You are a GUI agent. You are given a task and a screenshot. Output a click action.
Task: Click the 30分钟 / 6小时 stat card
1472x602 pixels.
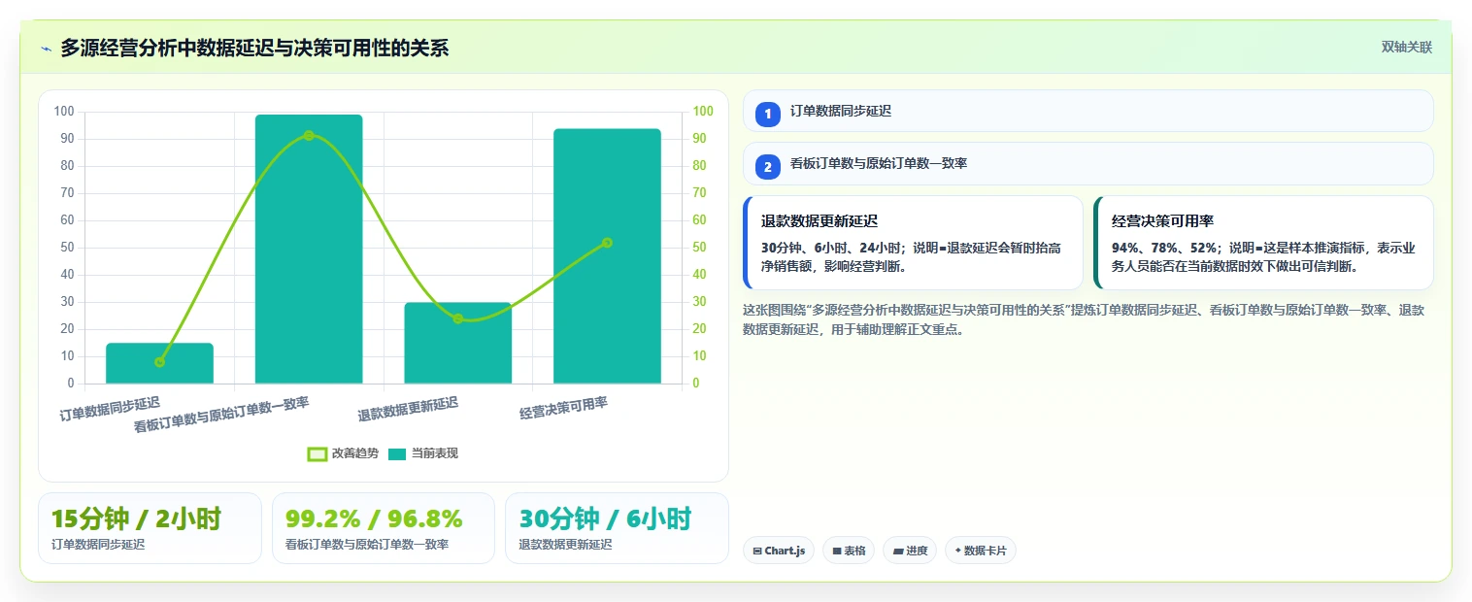[x=617, y=528]
